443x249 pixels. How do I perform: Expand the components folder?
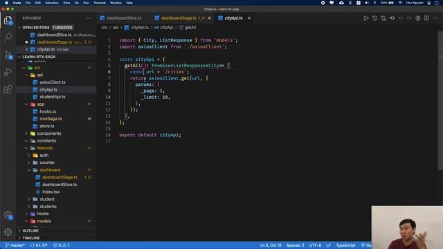[26, 133]
